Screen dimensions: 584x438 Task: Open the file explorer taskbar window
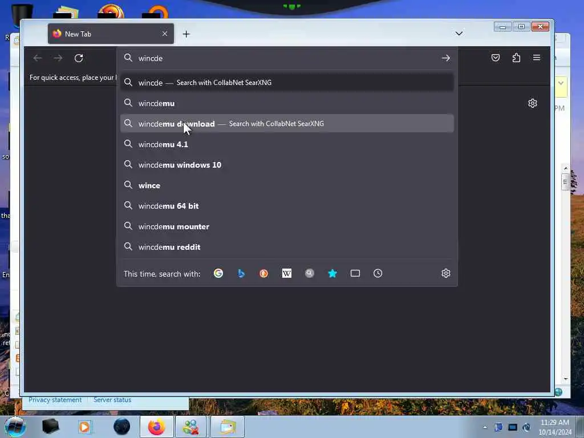tap(228, 427)
